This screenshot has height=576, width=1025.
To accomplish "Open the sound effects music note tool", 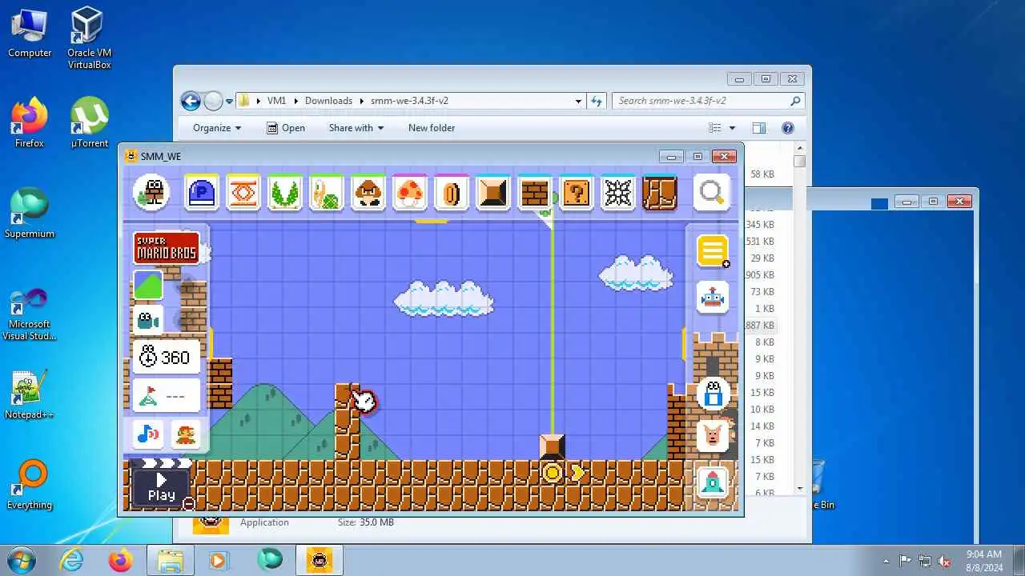I will click(x=148, y=434).
